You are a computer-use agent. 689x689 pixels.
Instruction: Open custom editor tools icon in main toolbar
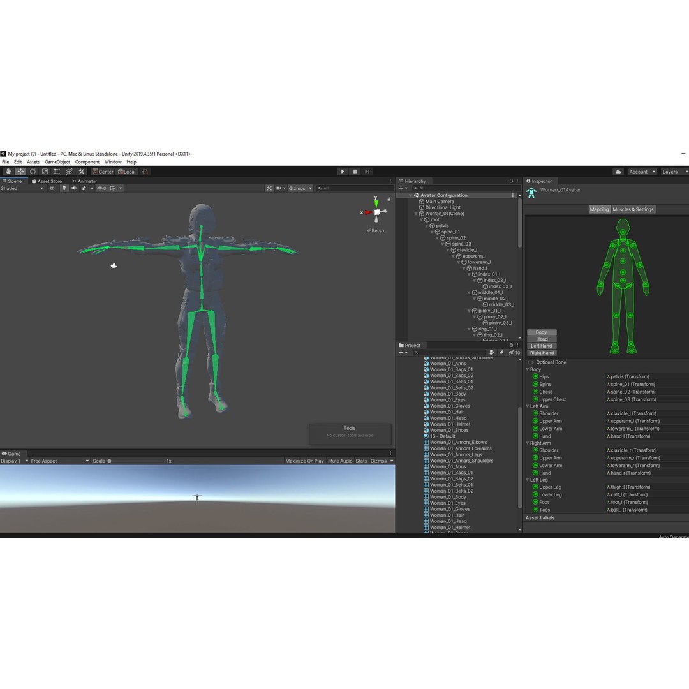(x=81, y=172)
